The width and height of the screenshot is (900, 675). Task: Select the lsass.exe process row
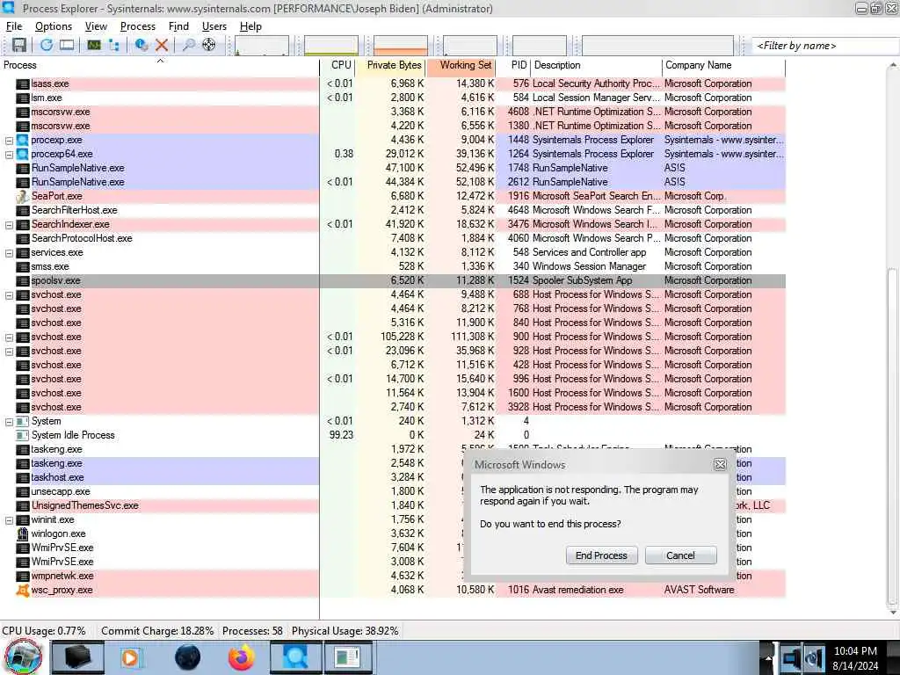pos(393,83)
